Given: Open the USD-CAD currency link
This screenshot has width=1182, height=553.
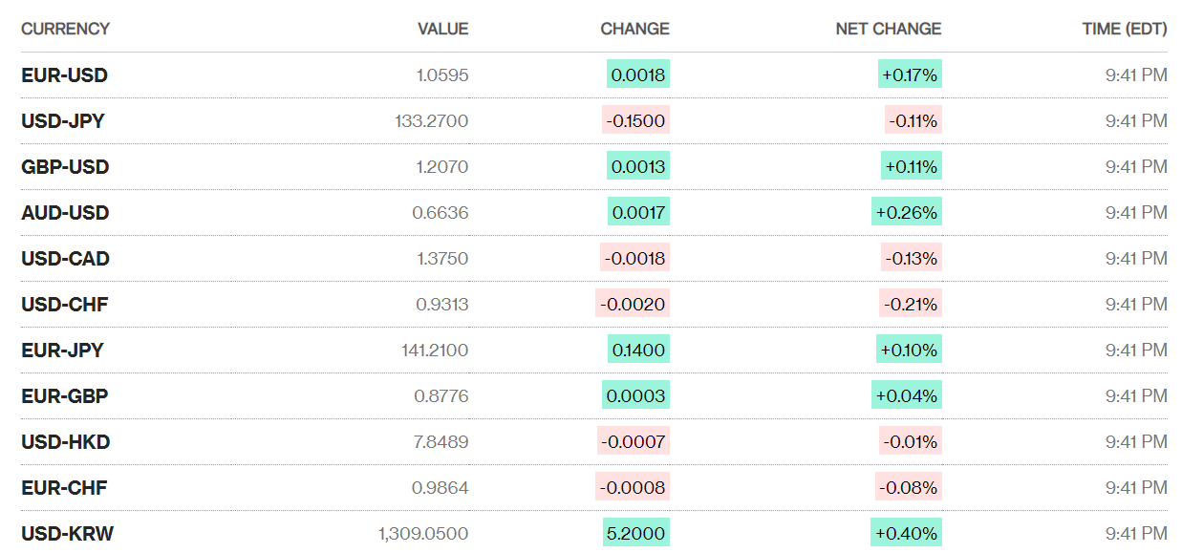Looking at the screenshot, I should (65, 258).
